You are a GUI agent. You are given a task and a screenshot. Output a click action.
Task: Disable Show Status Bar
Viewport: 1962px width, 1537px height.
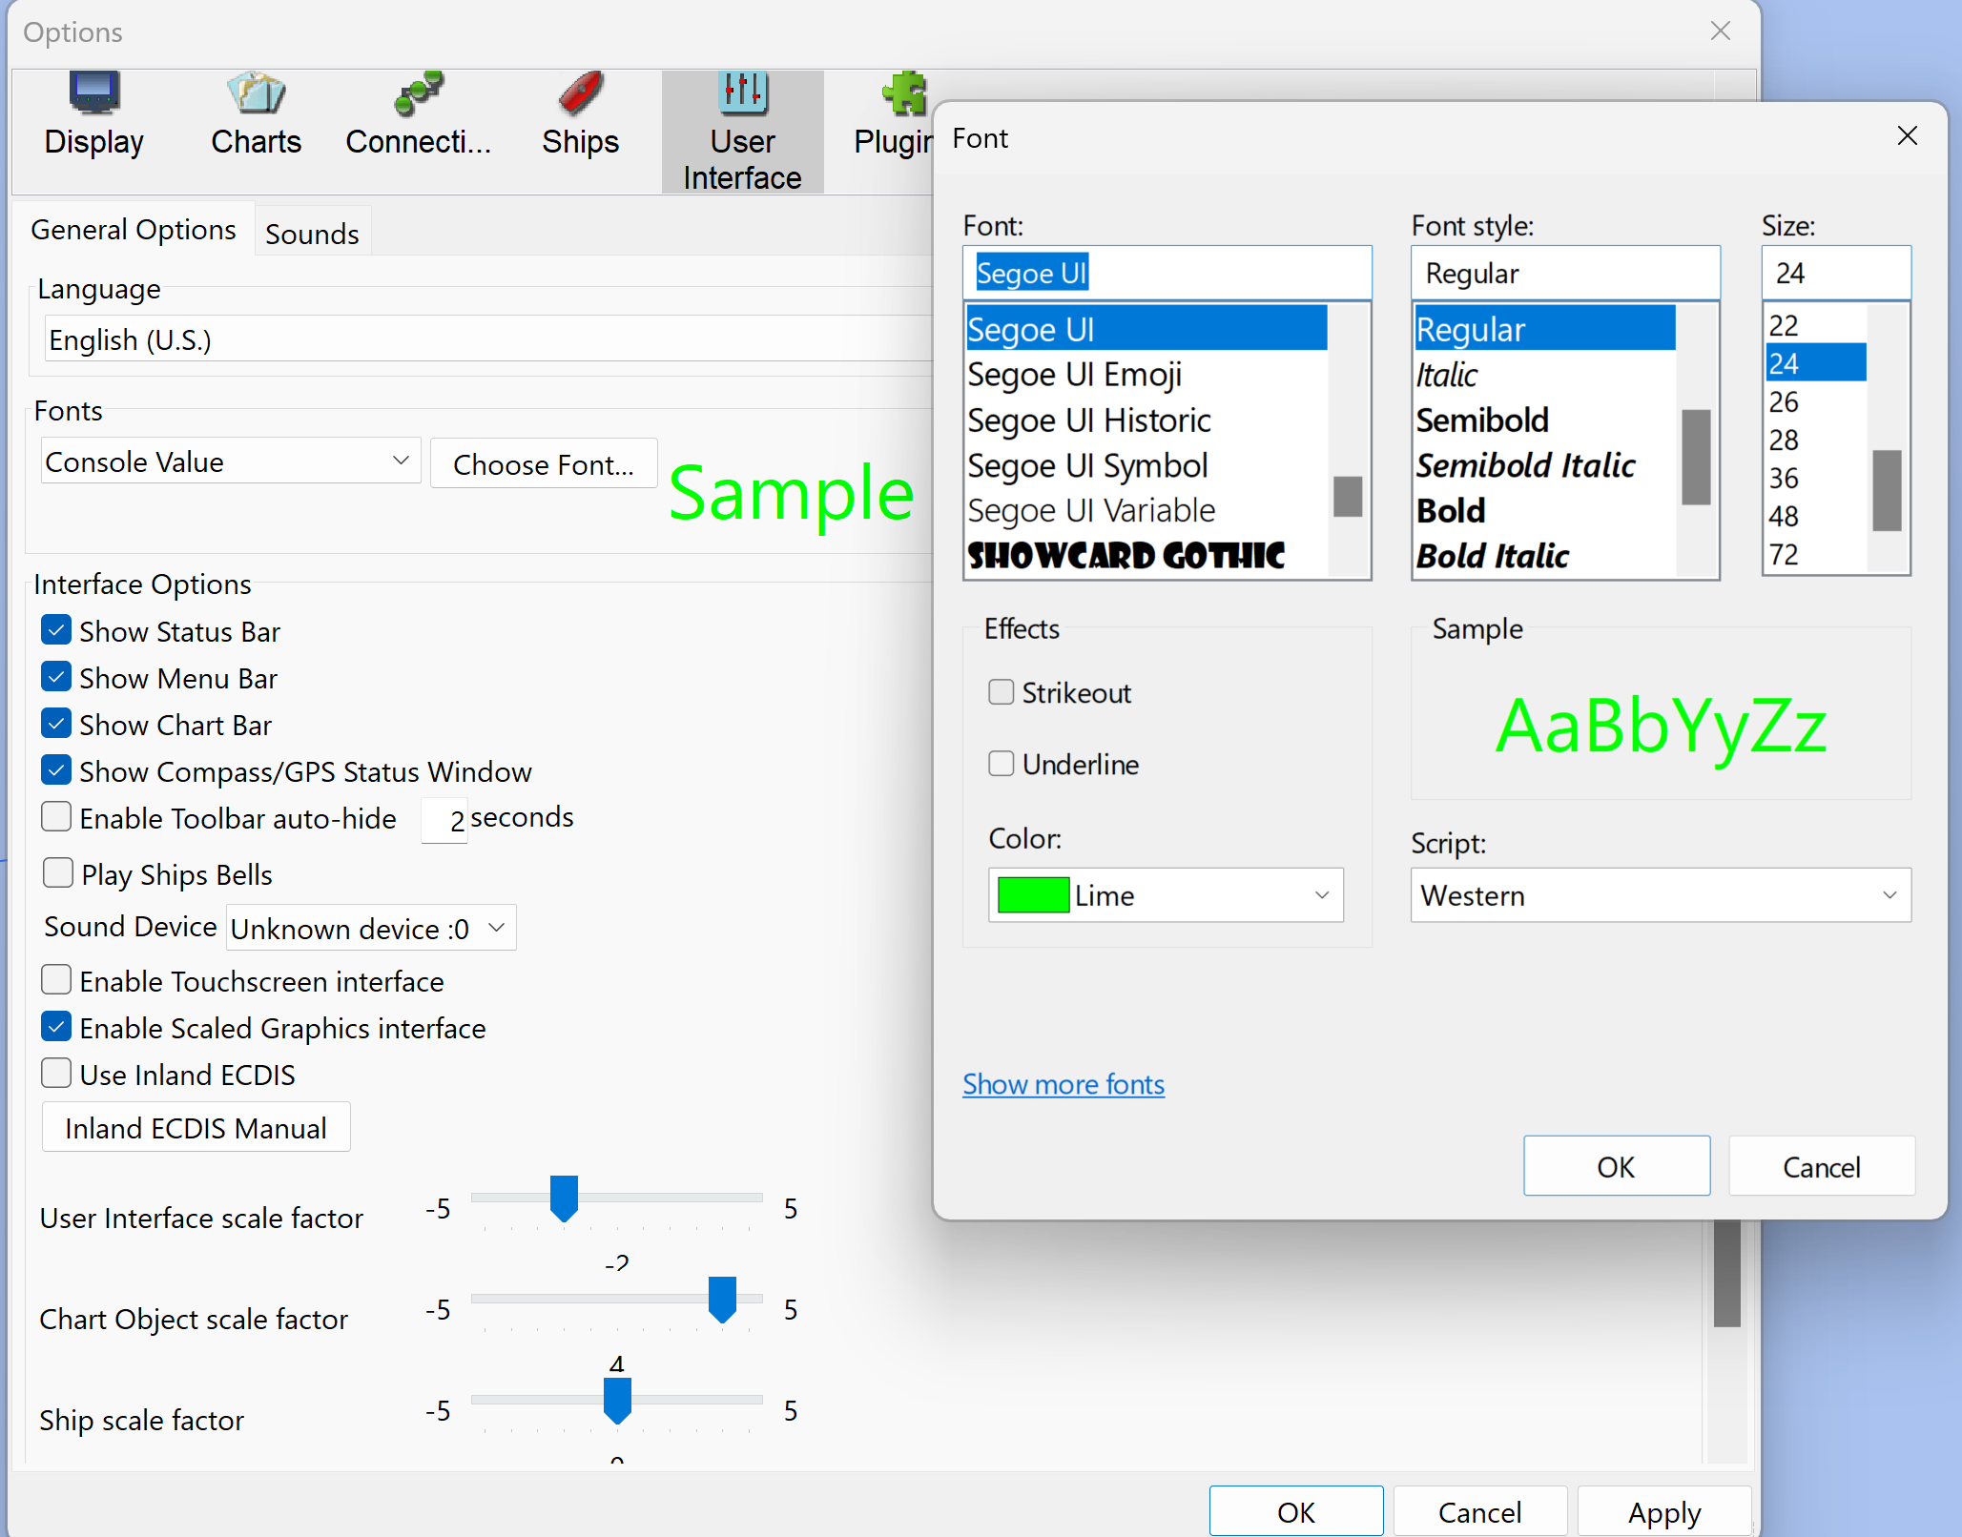click(x=55, y=630)
